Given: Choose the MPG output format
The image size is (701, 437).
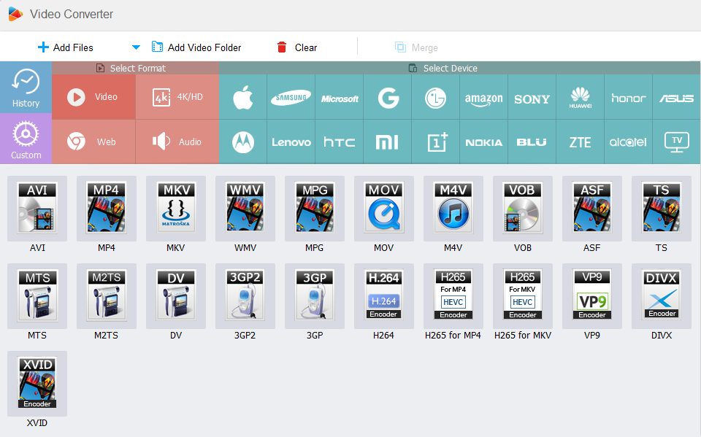Looking at the screenshot, I should pos(314,209).
